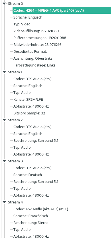Select A52 Audio (aka AC3) codec row
The height and width of the screenshot is (238, 111).
pos(41,209)
